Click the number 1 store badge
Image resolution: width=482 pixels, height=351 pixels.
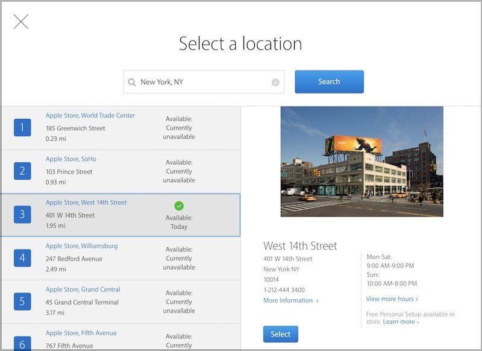22,127
